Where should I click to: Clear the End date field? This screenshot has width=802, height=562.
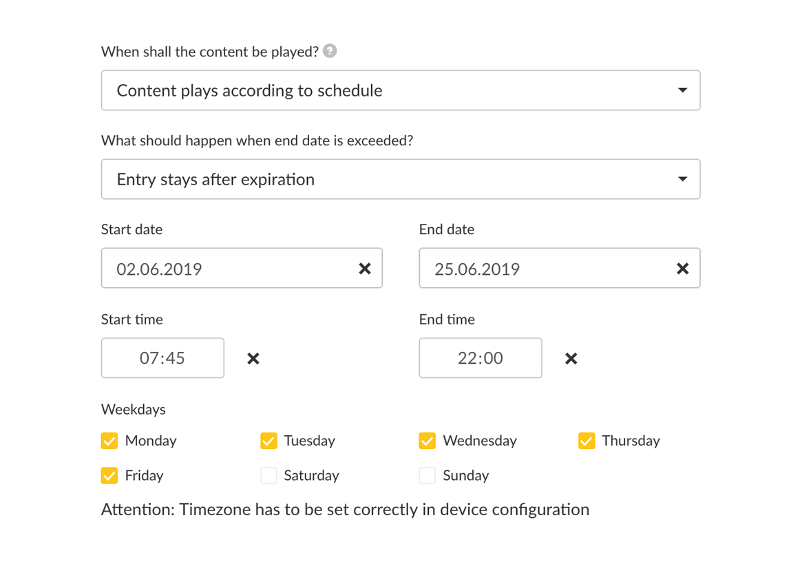point(682,269)
